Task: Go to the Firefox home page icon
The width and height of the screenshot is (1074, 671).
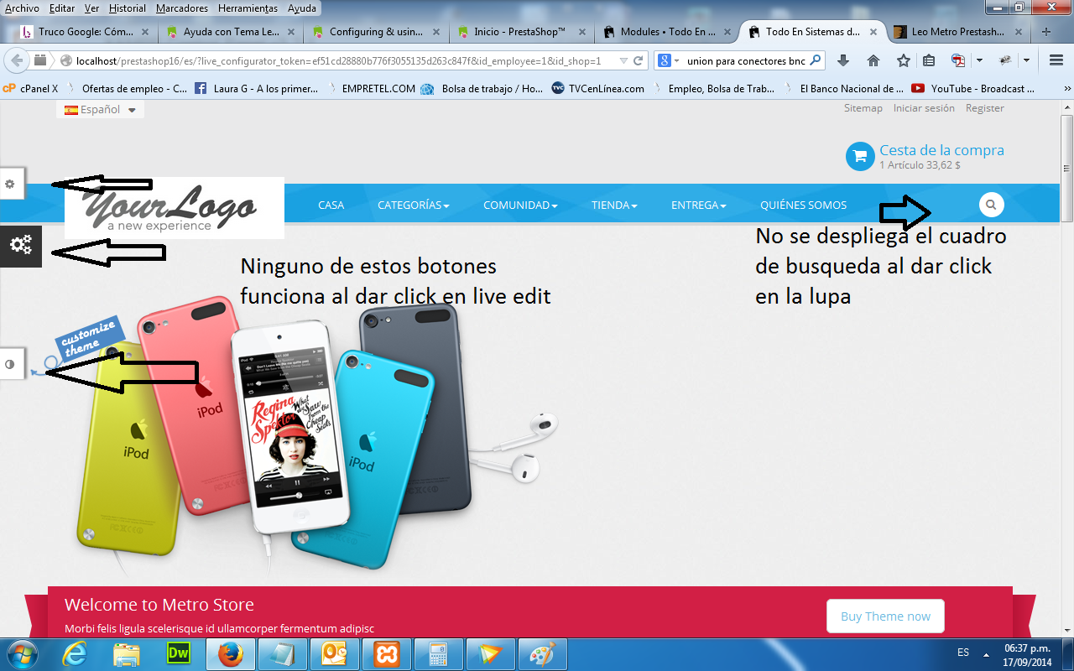Action: click(x=873, y=60)
